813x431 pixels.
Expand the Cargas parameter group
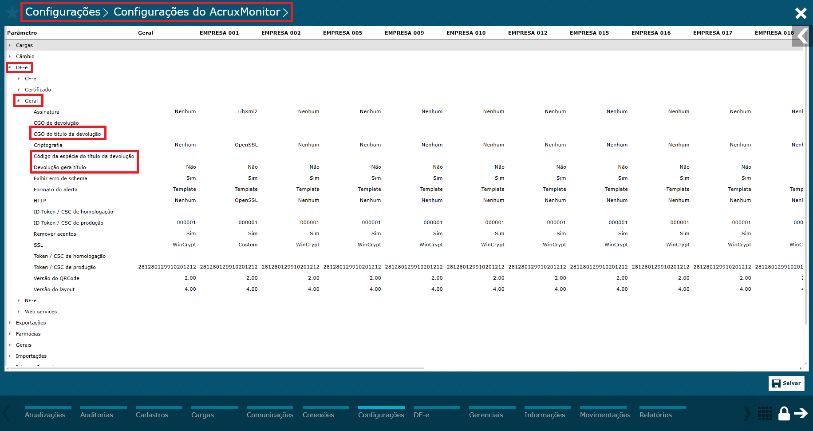coord(10,45)
